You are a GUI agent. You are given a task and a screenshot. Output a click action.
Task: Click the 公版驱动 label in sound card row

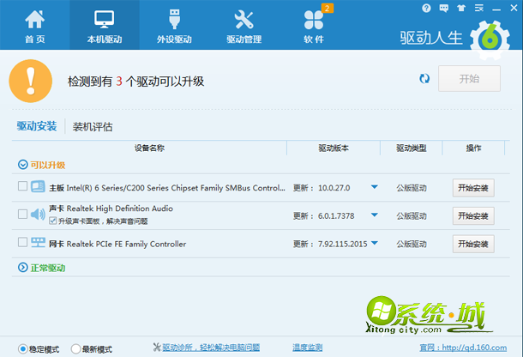point(412,216)
